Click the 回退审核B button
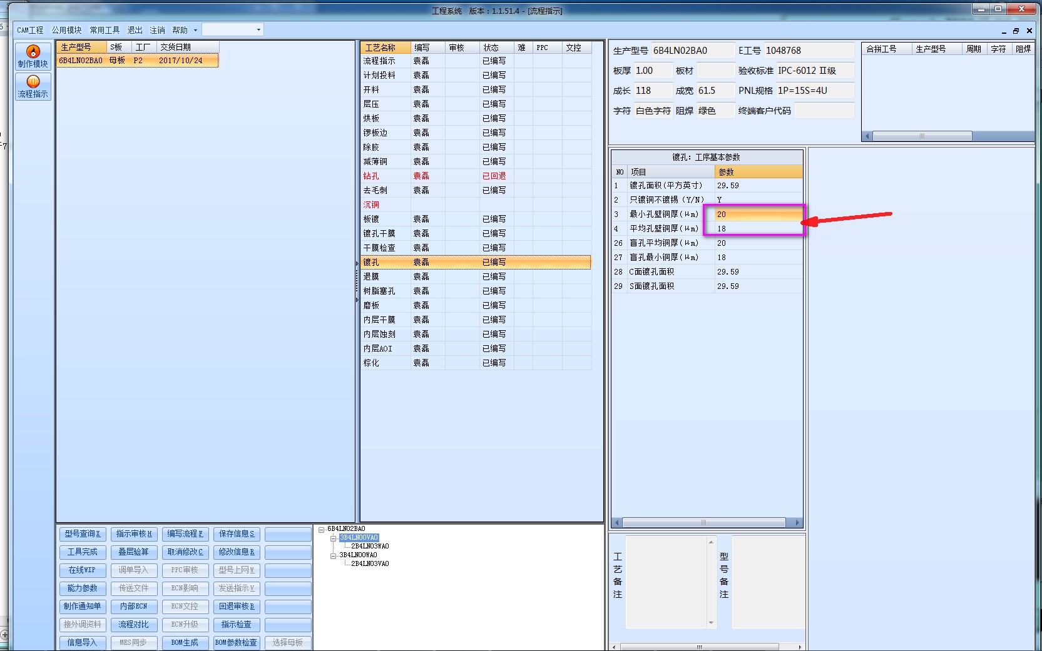 (x=237, y=607)
